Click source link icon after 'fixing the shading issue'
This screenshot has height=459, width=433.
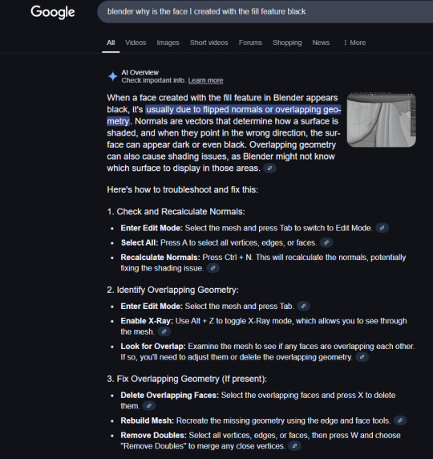[213, 268]
